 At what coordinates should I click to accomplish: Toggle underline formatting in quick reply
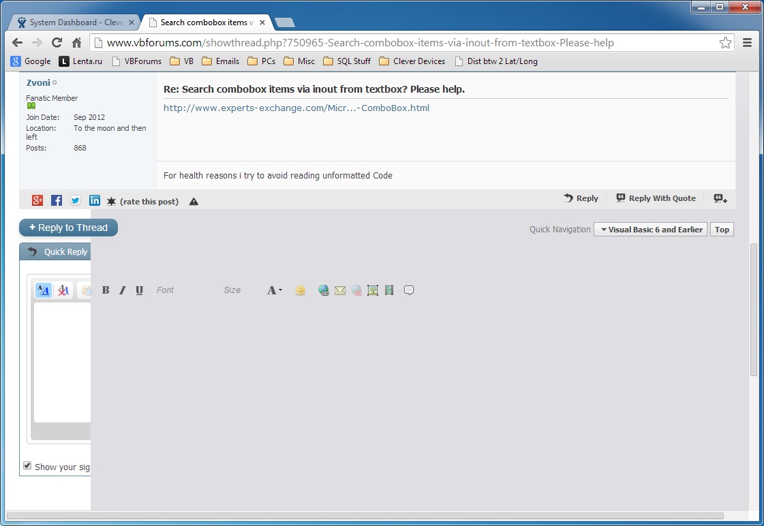[139, 290]
